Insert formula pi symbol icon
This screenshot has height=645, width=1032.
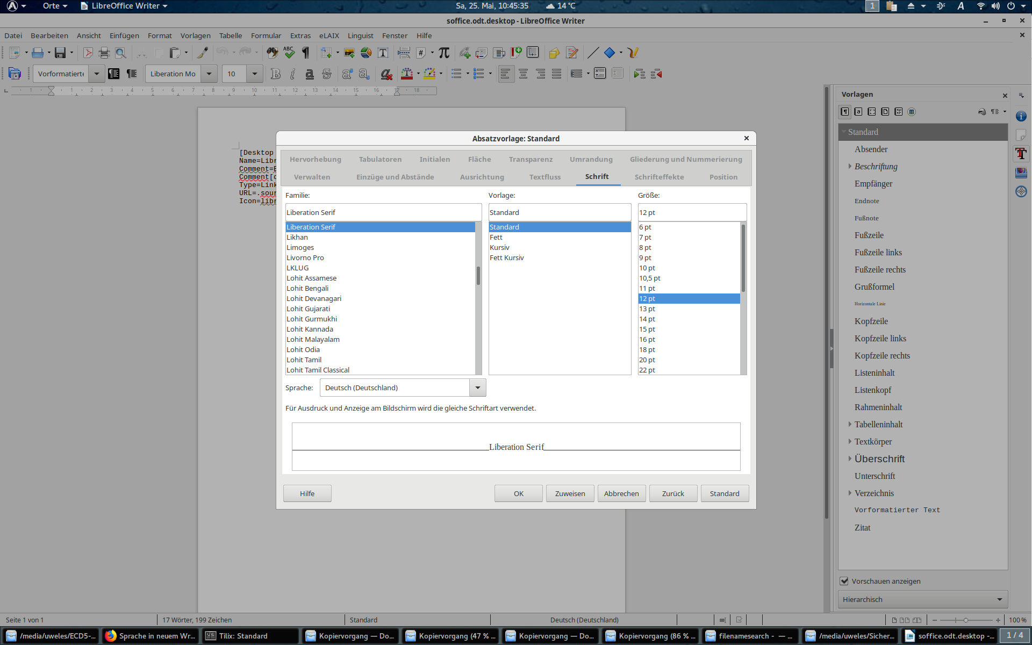[x=444, y=53]
